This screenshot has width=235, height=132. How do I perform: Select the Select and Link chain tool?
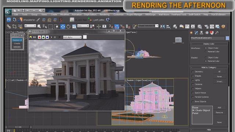click(x=9, y=26)
